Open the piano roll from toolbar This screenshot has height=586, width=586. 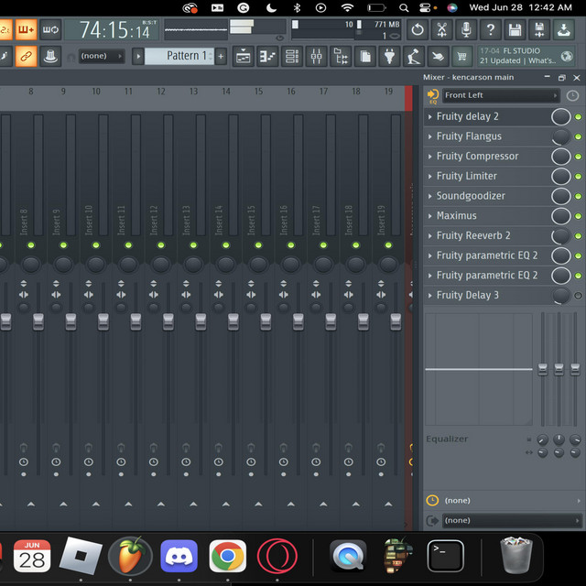268,57
